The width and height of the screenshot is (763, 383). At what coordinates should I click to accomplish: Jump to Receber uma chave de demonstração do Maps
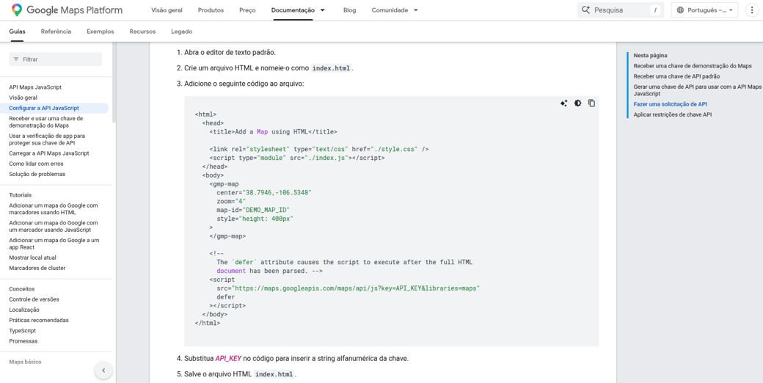point(693,66)
